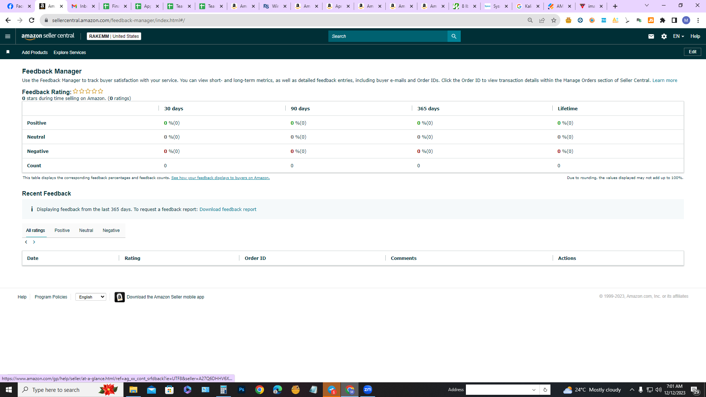Open Microsoft Edge from the taskbar
706x397 pixels.
pos(278,390)
